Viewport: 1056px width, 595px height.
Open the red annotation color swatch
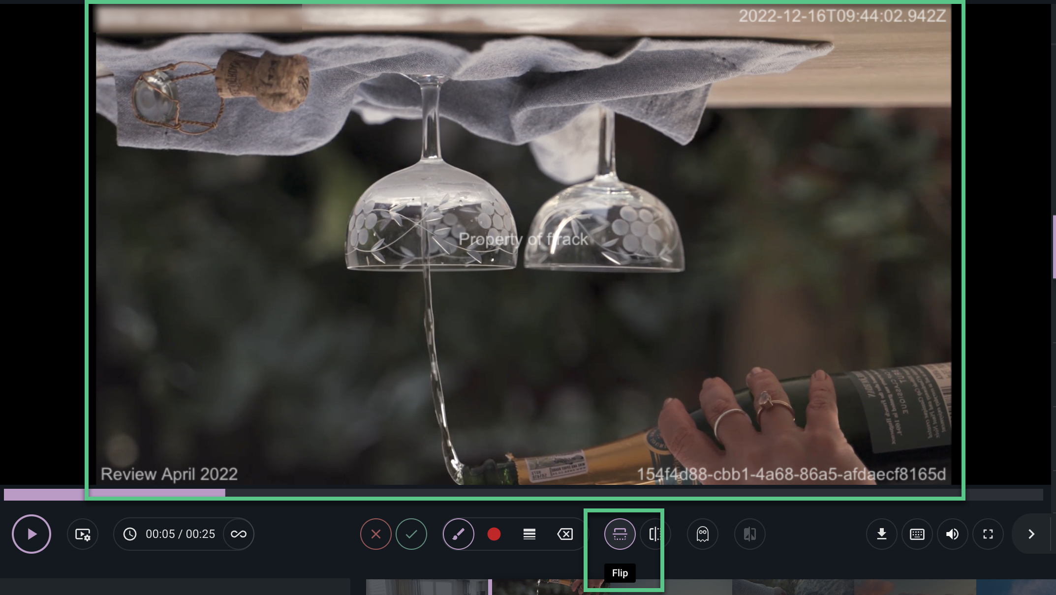tap(494, 534)
